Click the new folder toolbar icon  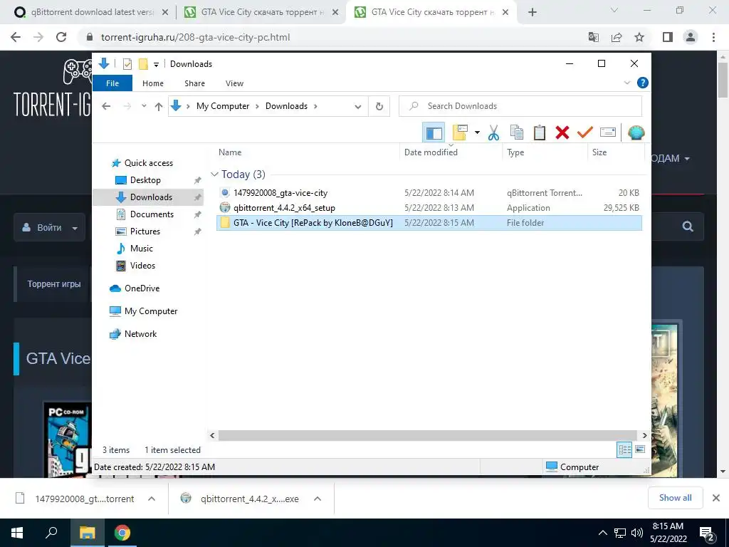pos(460,132)
